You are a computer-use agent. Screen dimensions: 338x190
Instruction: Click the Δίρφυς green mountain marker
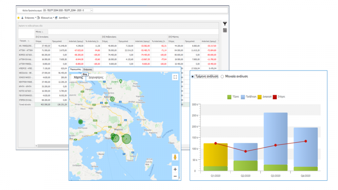click(121, 81)
